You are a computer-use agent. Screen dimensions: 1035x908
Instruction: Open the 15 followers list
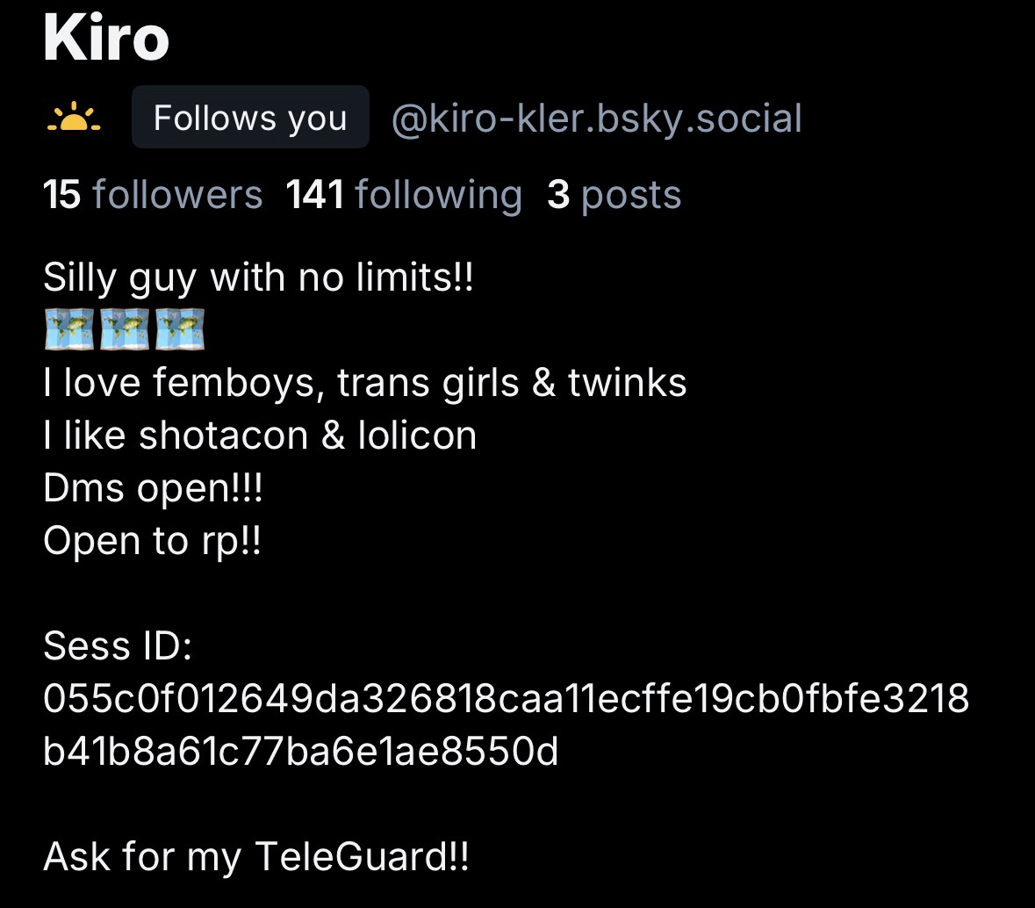153,195
